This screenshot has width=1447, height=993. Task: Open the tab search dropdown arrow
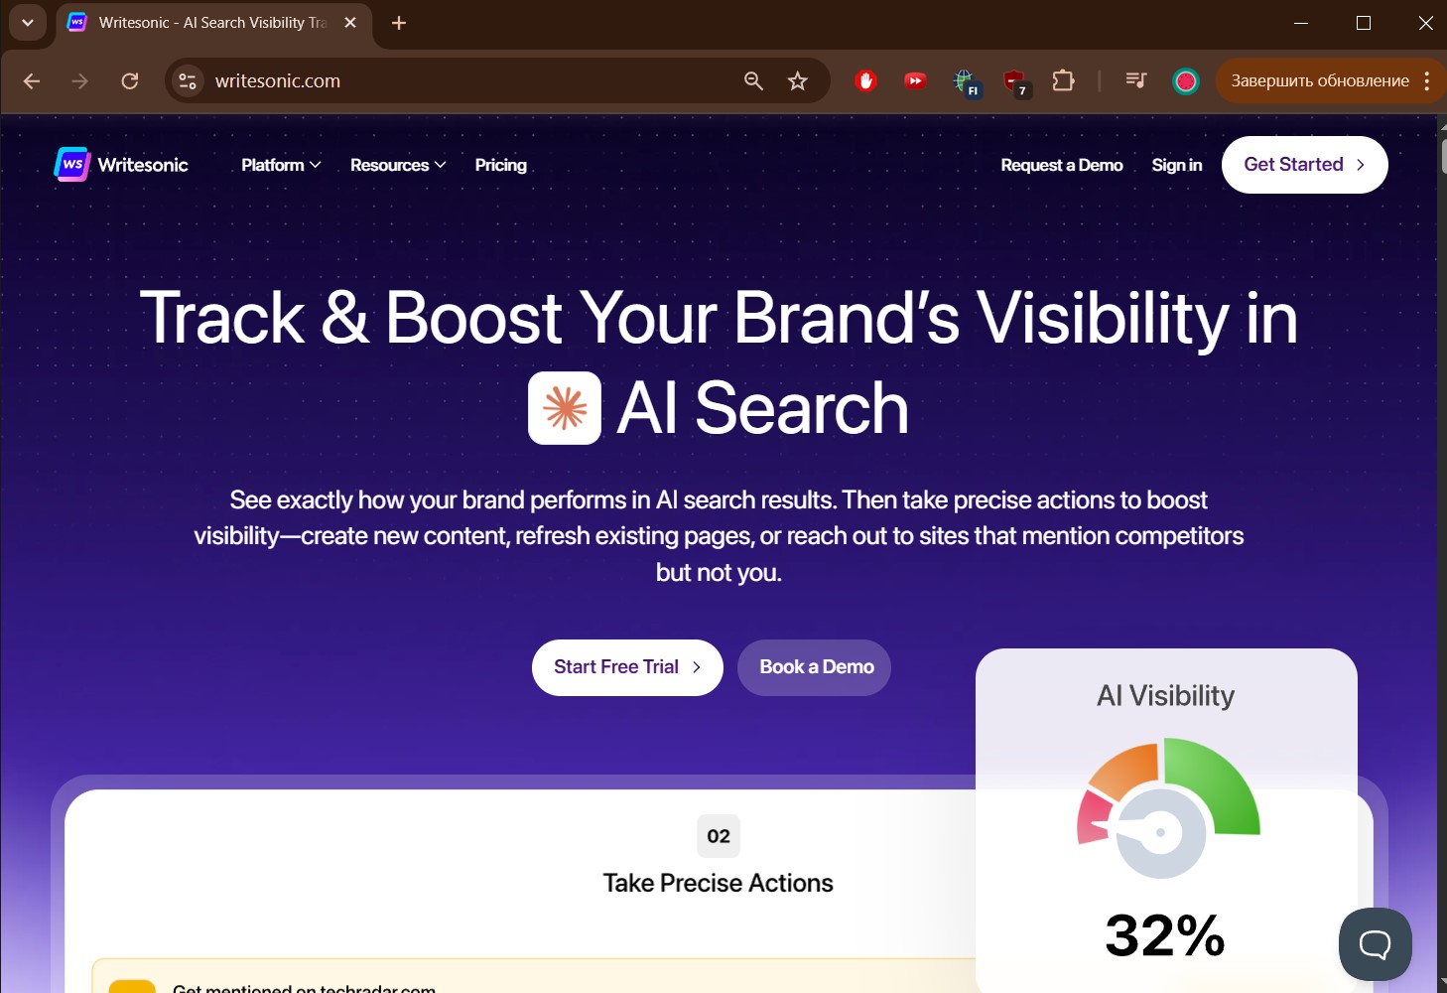tap(28, 23)
